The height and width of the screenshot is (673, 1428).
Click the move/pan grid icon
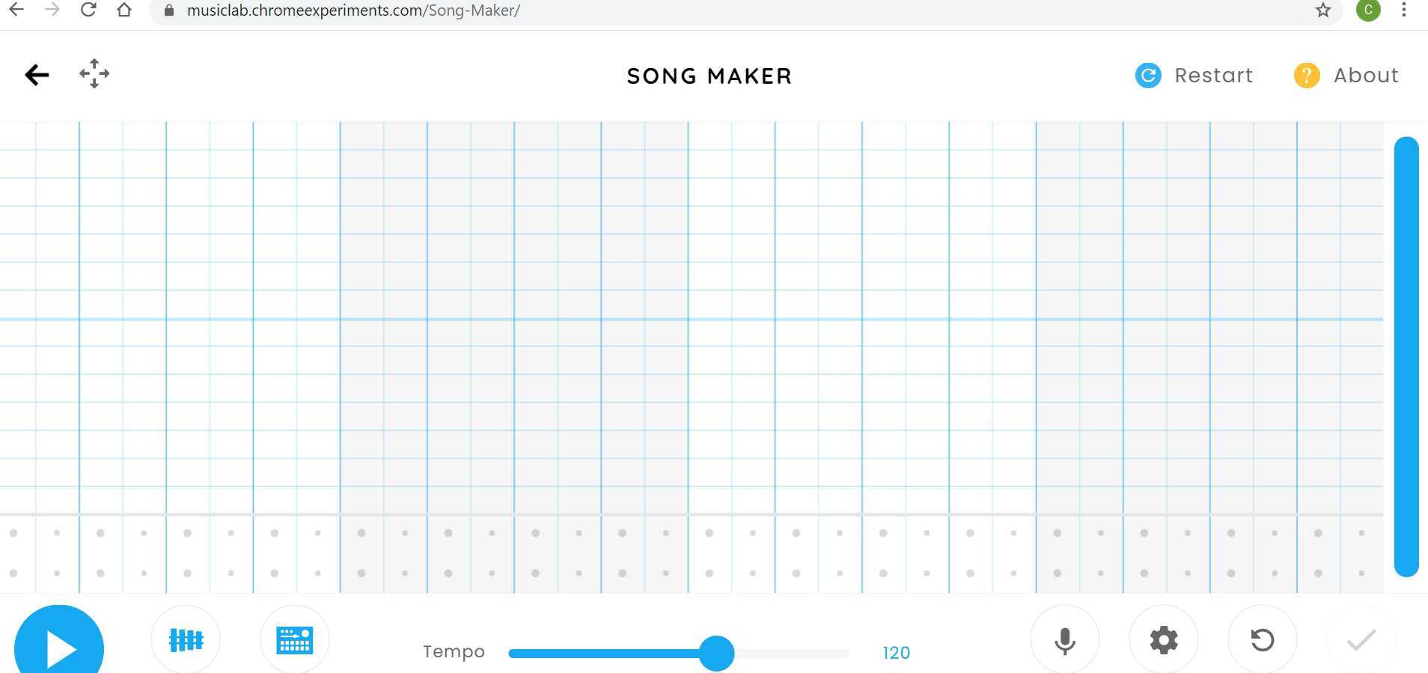93,74
